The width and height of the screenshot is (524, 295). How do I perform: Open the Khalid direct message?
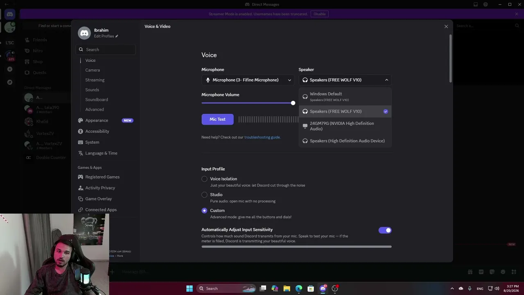[x=42, y=121]
